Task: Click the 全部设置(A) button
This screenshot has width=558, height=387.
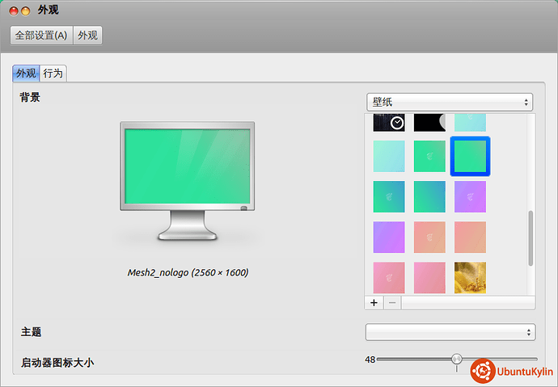Action: [x=41, y=36]
